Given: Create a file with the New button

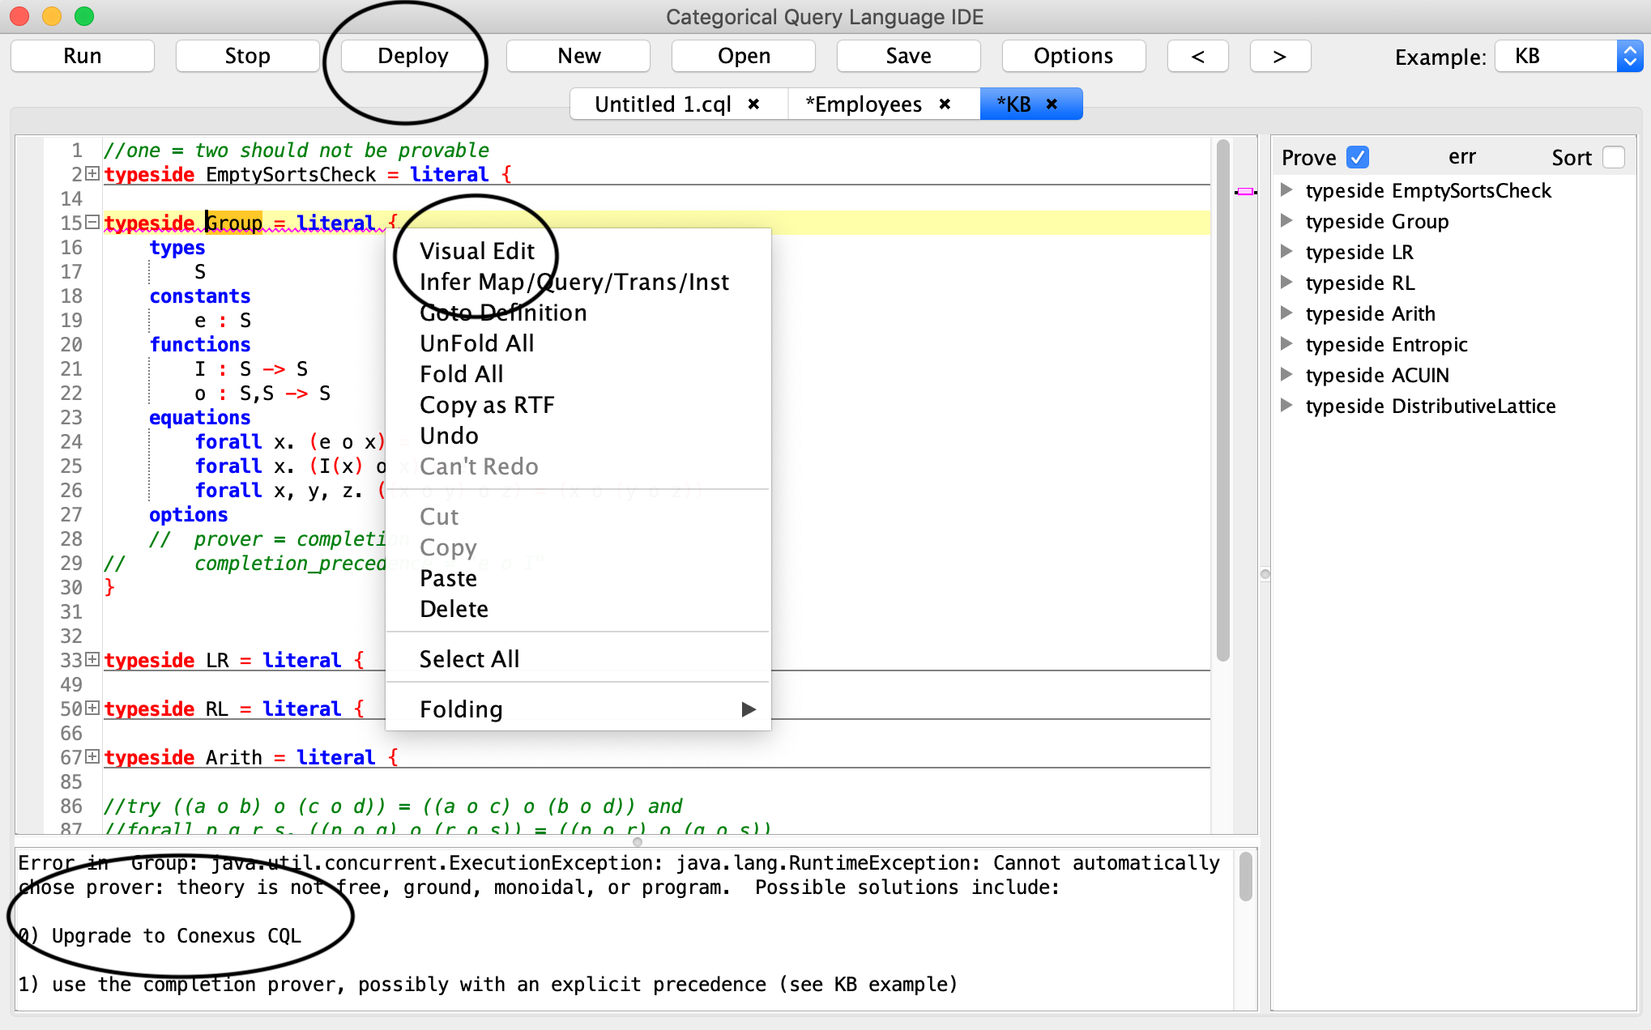Looking at the screenshot, I should [578, 56].
